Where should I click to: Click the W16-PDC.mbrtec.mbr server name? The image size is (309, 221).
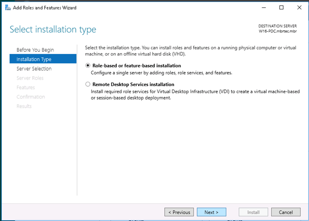(278, 31)
